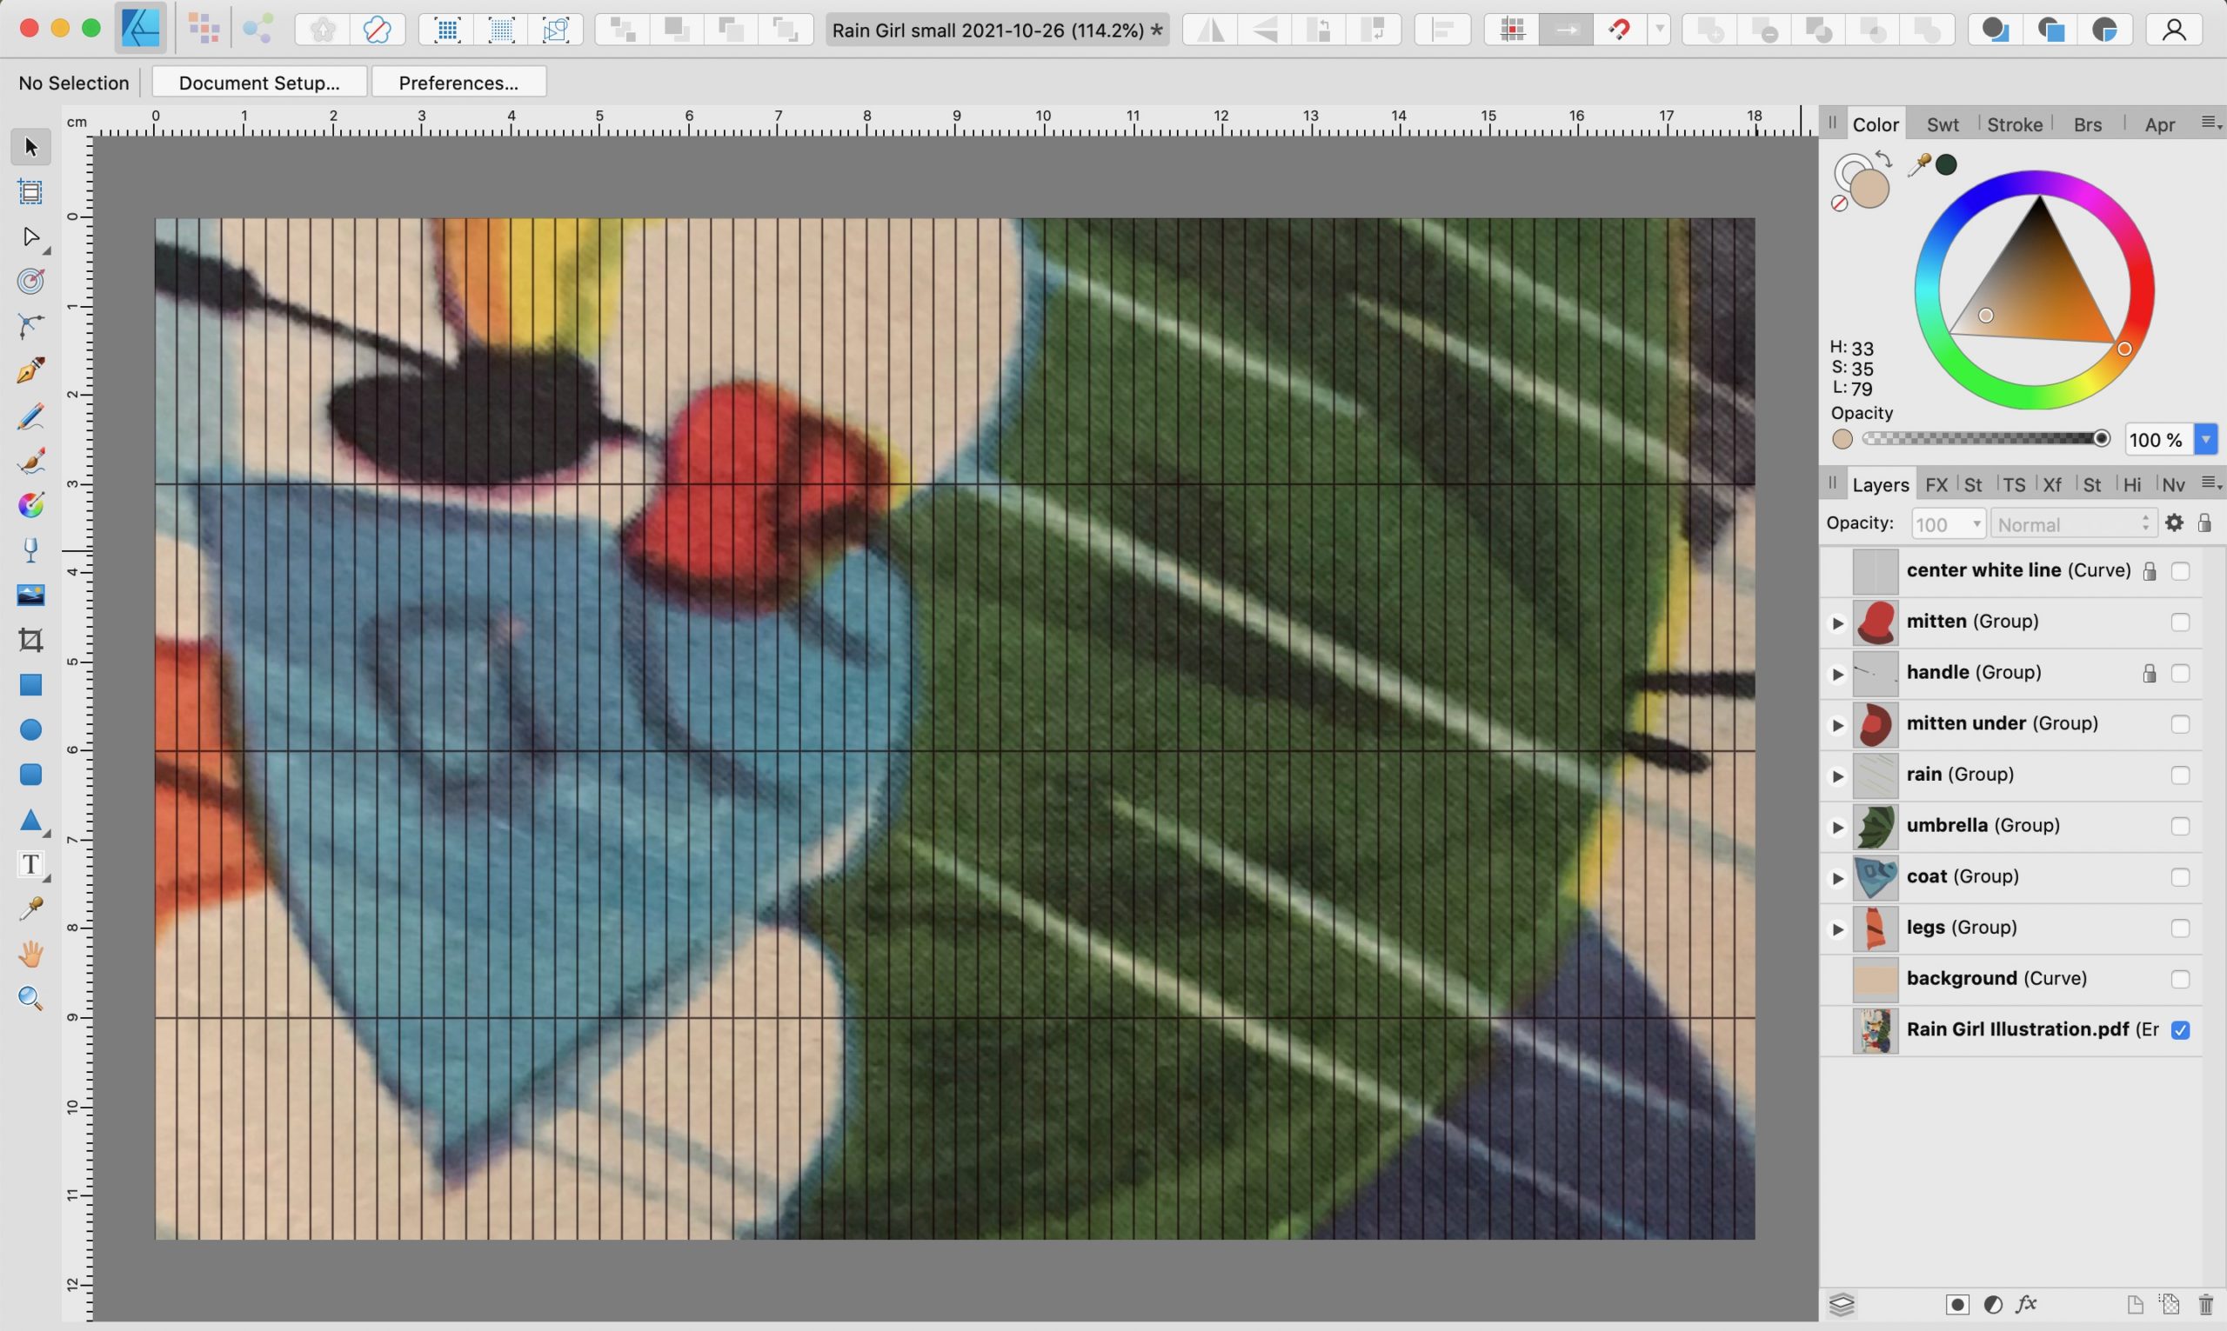Flip the selection horizontally using the toolbar
The height and width of the screenshot is (1331, 2227).
pyautogui.click(x=1207, y=29)
